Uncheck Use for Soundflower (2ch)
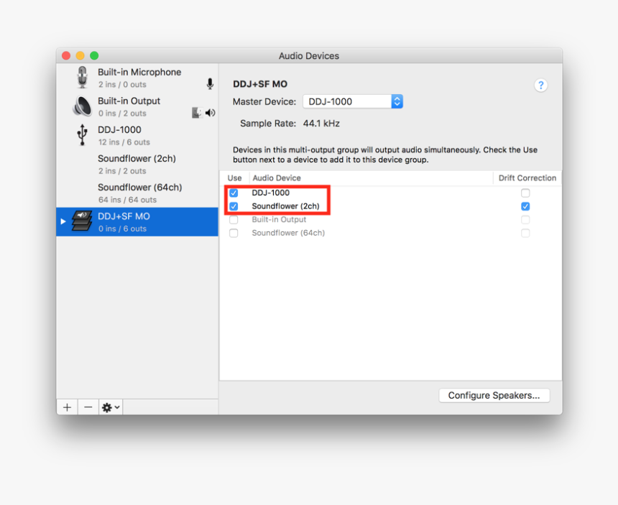618x505 pixels. (234, 206)
